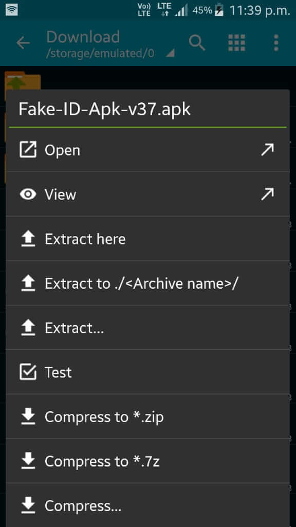Choose Compress to *.7z from the menu

108,461
